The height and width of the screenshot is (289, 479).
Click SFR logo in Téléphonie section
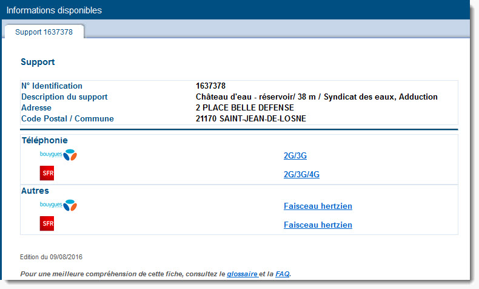point(47,173)
